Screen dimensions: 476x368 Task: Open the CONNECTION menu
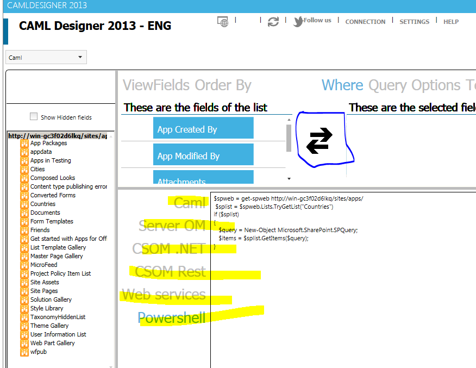[365, 22]
